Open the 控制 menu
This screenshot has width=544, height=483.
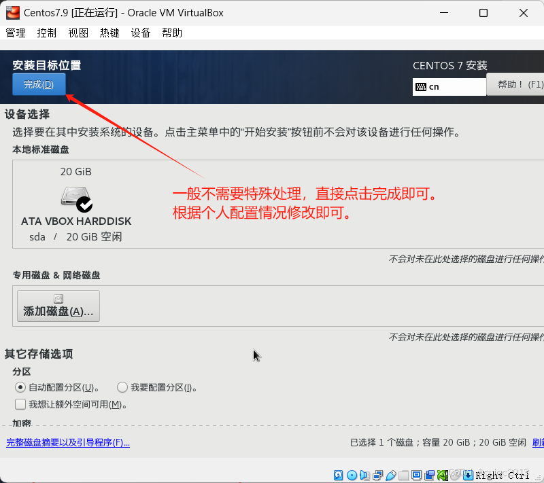tap(47, 33)
